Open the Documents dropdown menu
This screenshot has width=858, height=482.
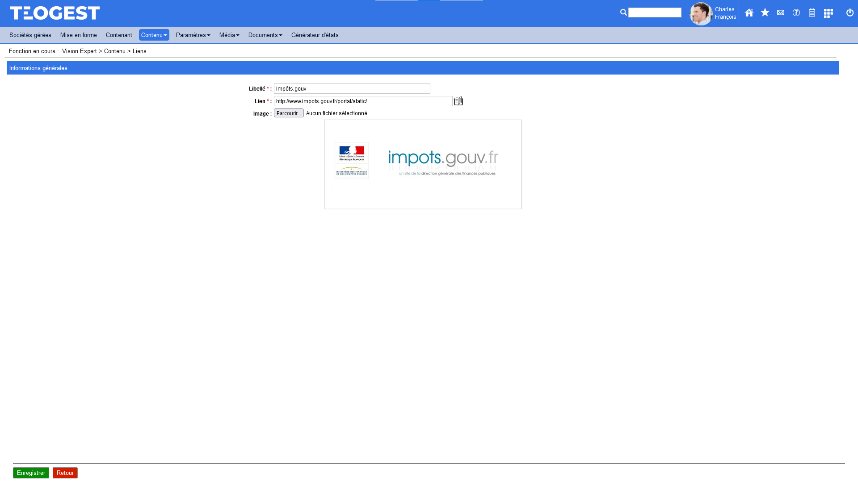coord(265,35)
